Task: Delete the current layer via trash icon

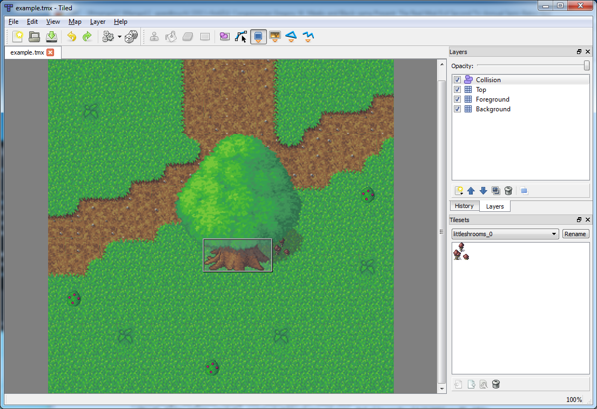Action: [x=508, y=191]
